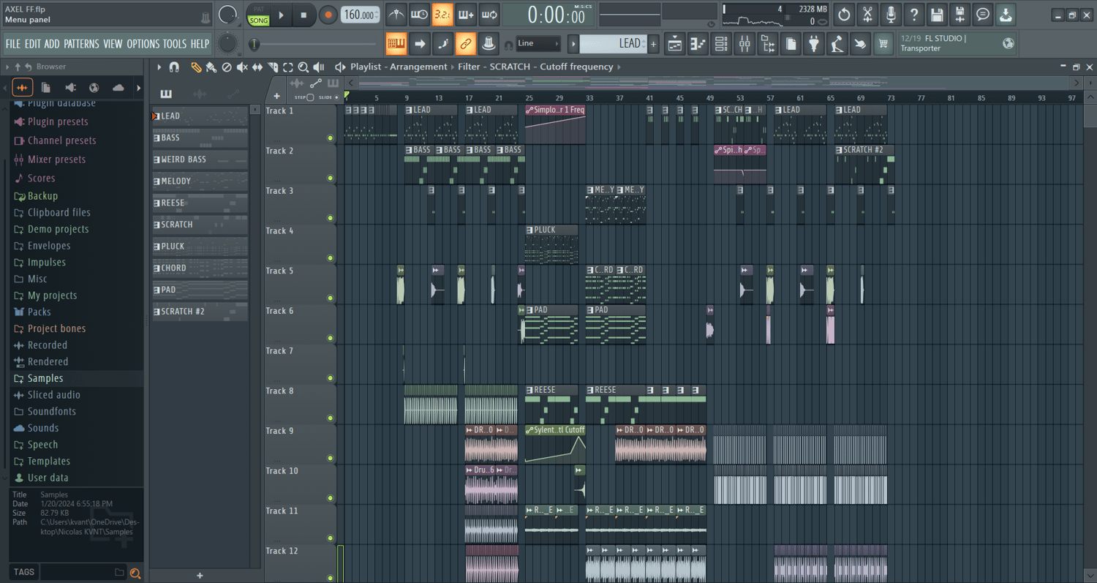The height and width of the screenshot is (583, 1097).
Task: Click the Stop button
Action: [x=304, y=15]
